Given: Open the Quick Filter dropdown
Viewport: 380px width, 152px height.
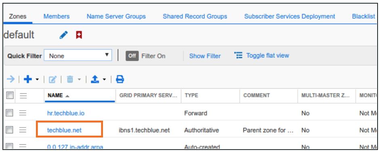Looking at the screenshot, I should coord(78,55).
